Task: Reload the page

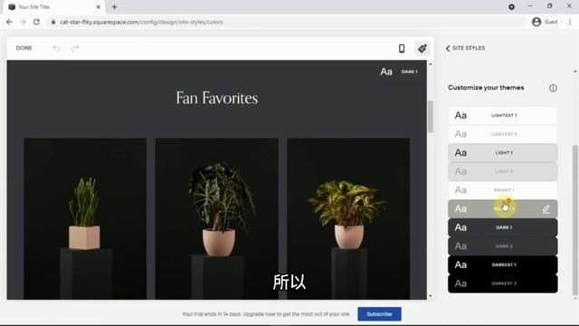Action: pos(36,22)
